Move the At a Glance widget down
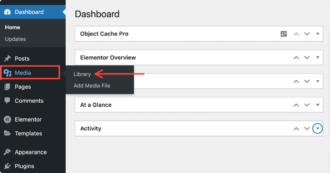330x173 pixels. pos(307,105)
